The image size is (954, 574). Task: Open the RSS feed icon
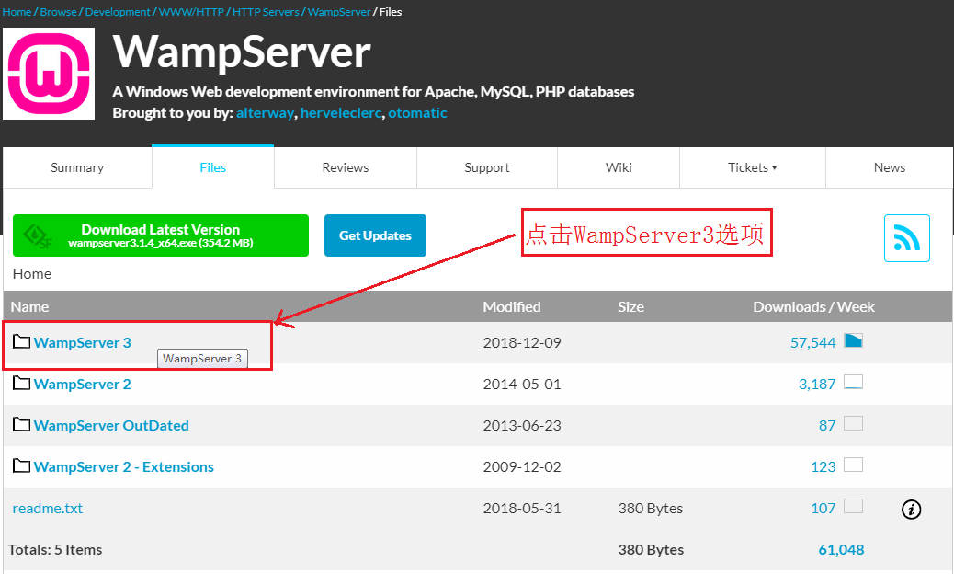point(906,238)
